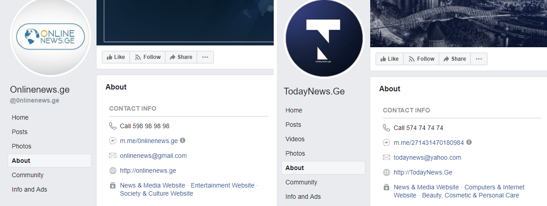
Task: Click the phone icon beside 598 98 98 98
Action: [x=113, y=126]
